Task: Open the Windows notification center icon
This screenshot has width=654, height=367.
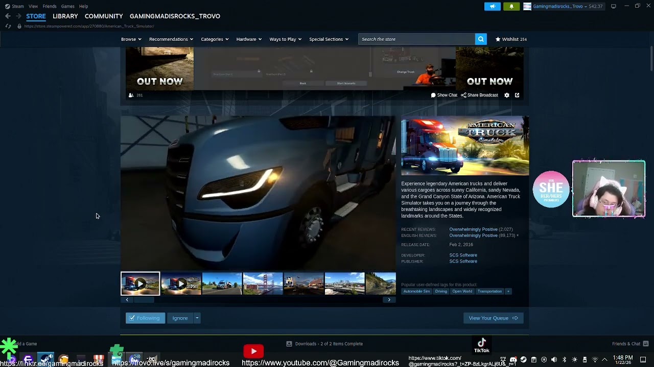Action: pyautogui.click(x=643, y=360)
